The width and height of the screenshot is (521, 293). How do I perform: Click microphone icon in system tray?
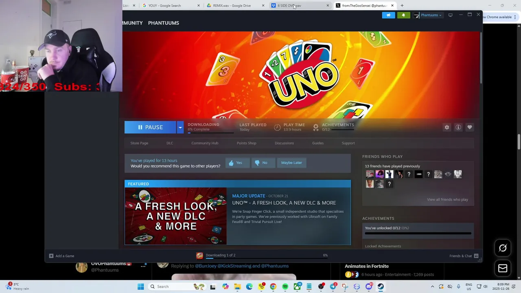pyautogui.click(x=459, y=286)
